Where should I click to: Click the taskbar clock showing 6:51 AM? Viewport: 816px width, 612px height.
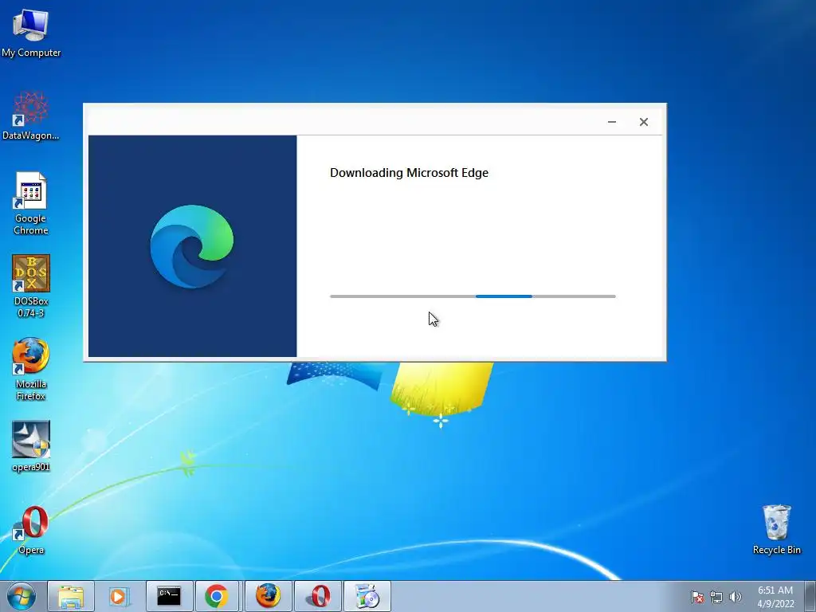[775, 597]
